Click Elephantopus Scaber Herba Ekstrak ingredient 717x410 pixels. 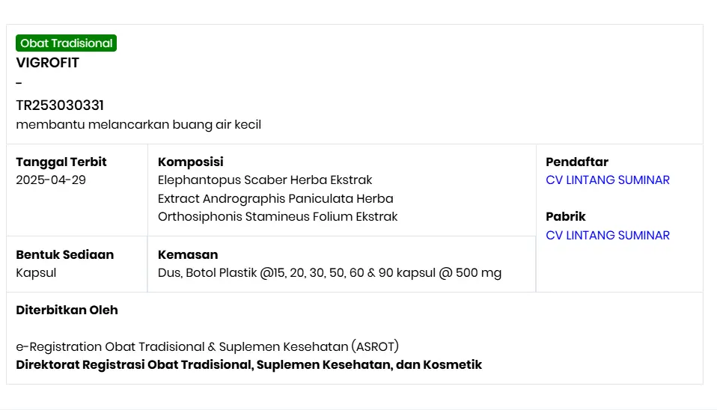[265, 180]
